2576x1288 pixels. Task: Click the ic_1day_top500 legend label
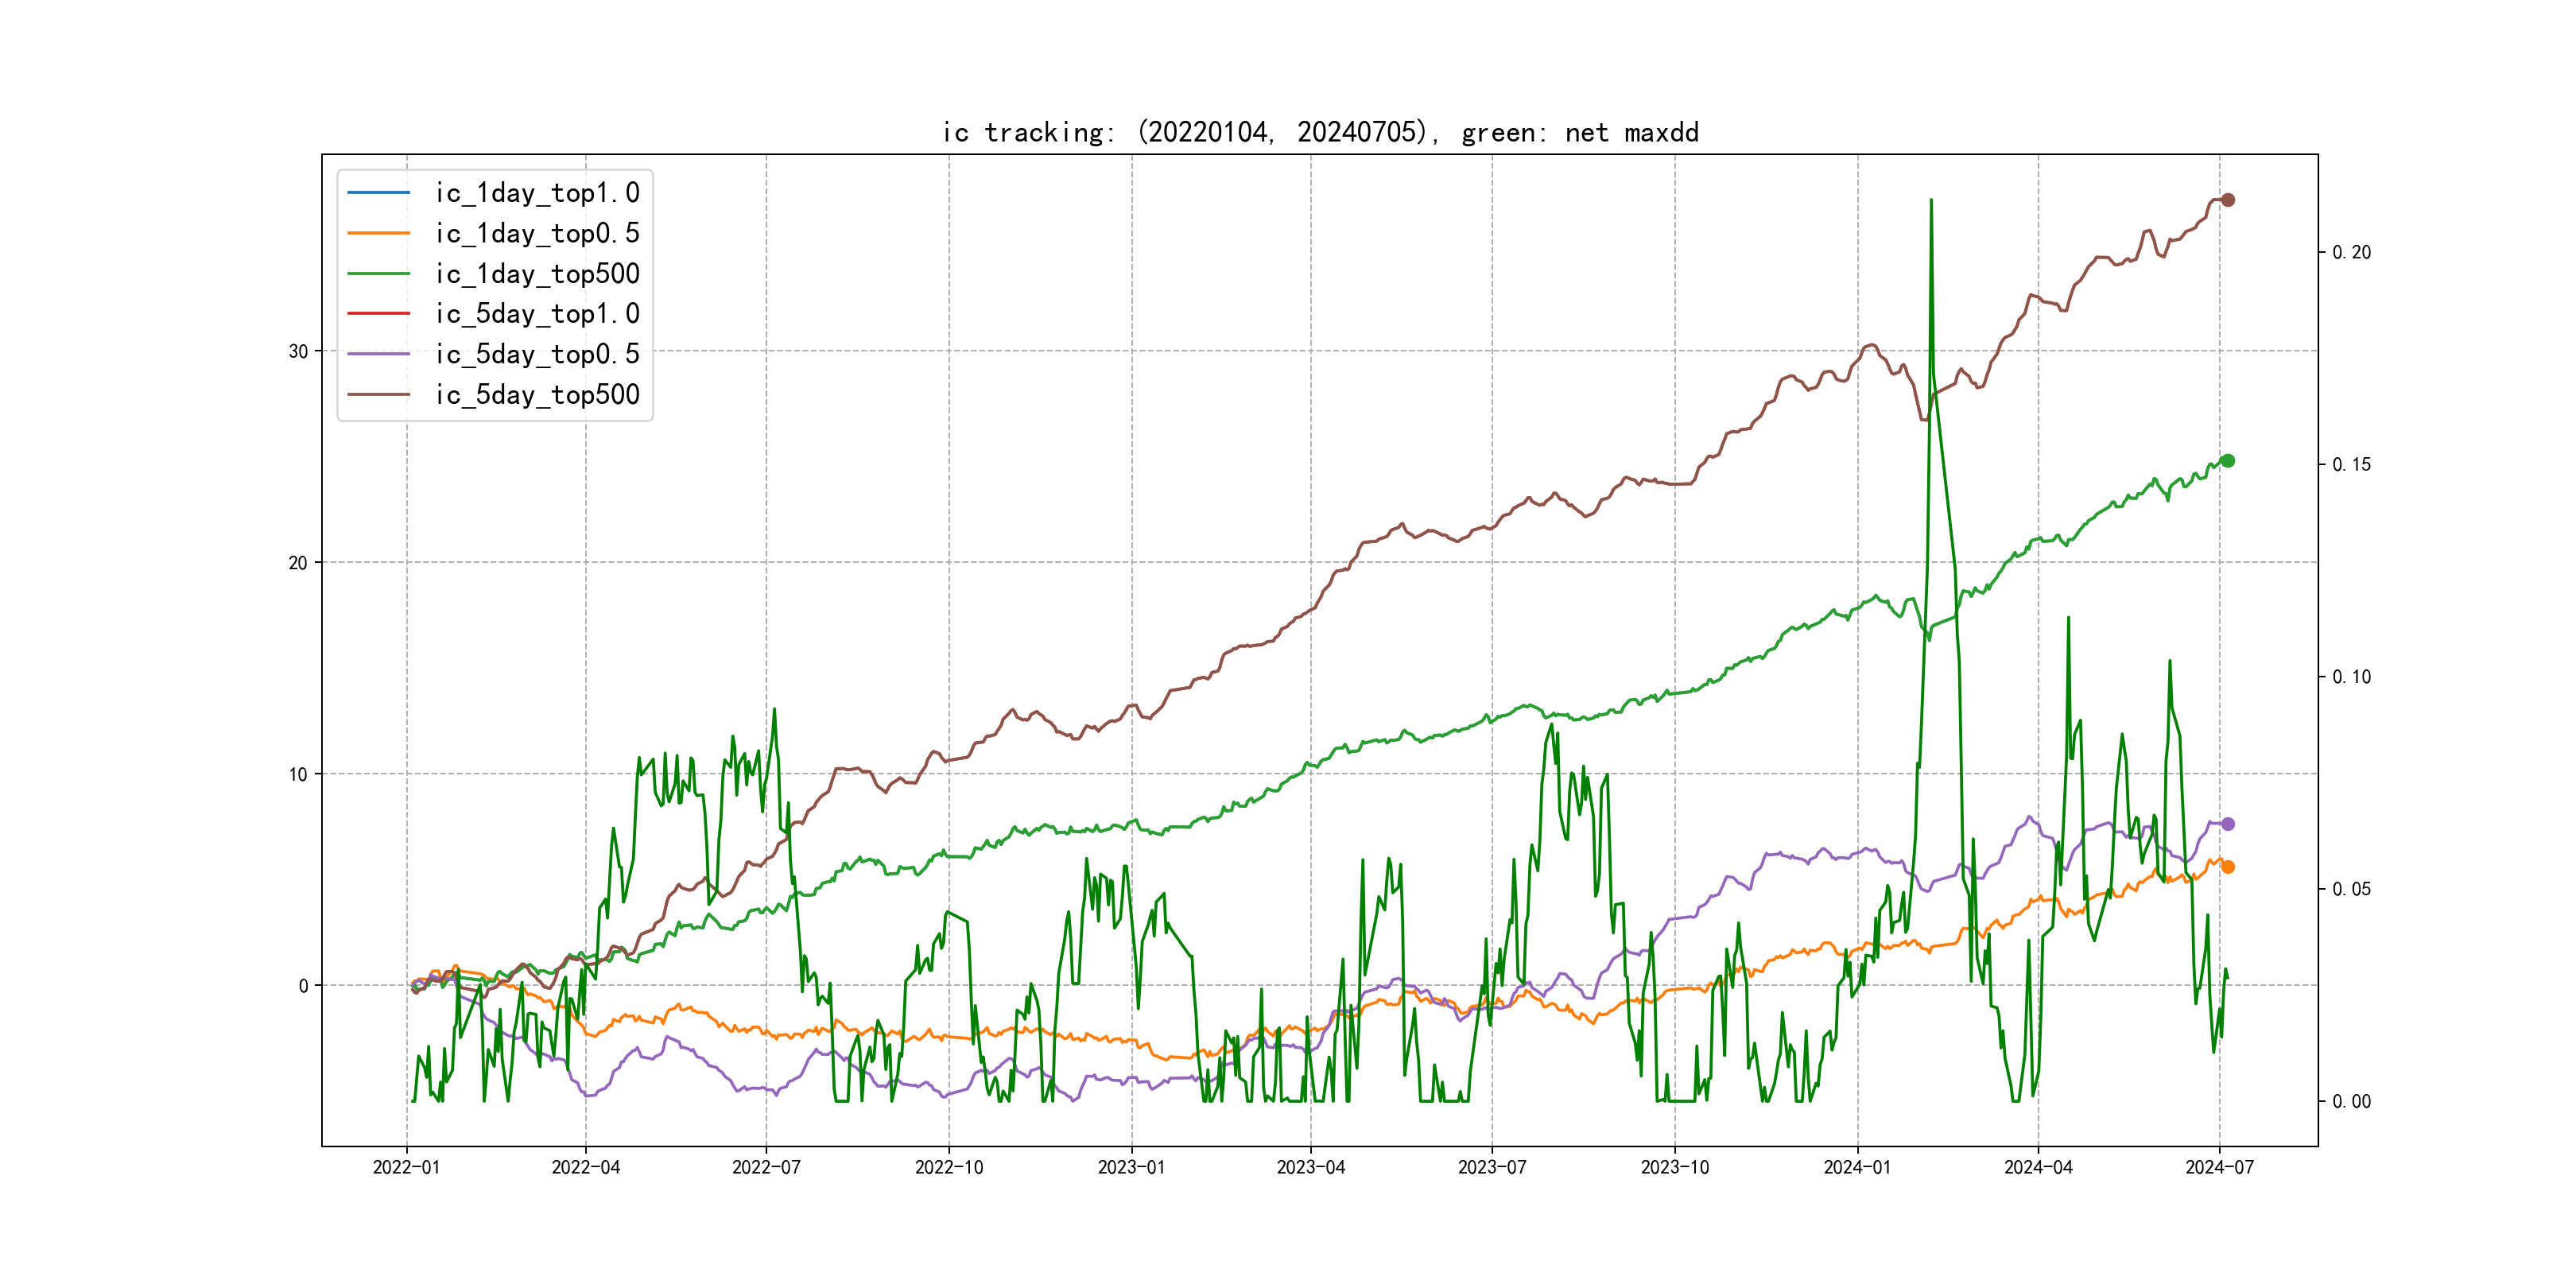(537, 274)
